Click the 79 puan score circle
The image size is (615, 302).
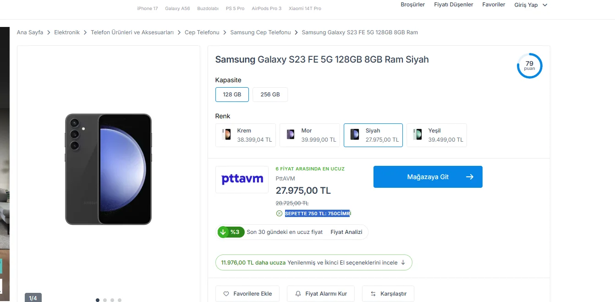pos(529,66)
